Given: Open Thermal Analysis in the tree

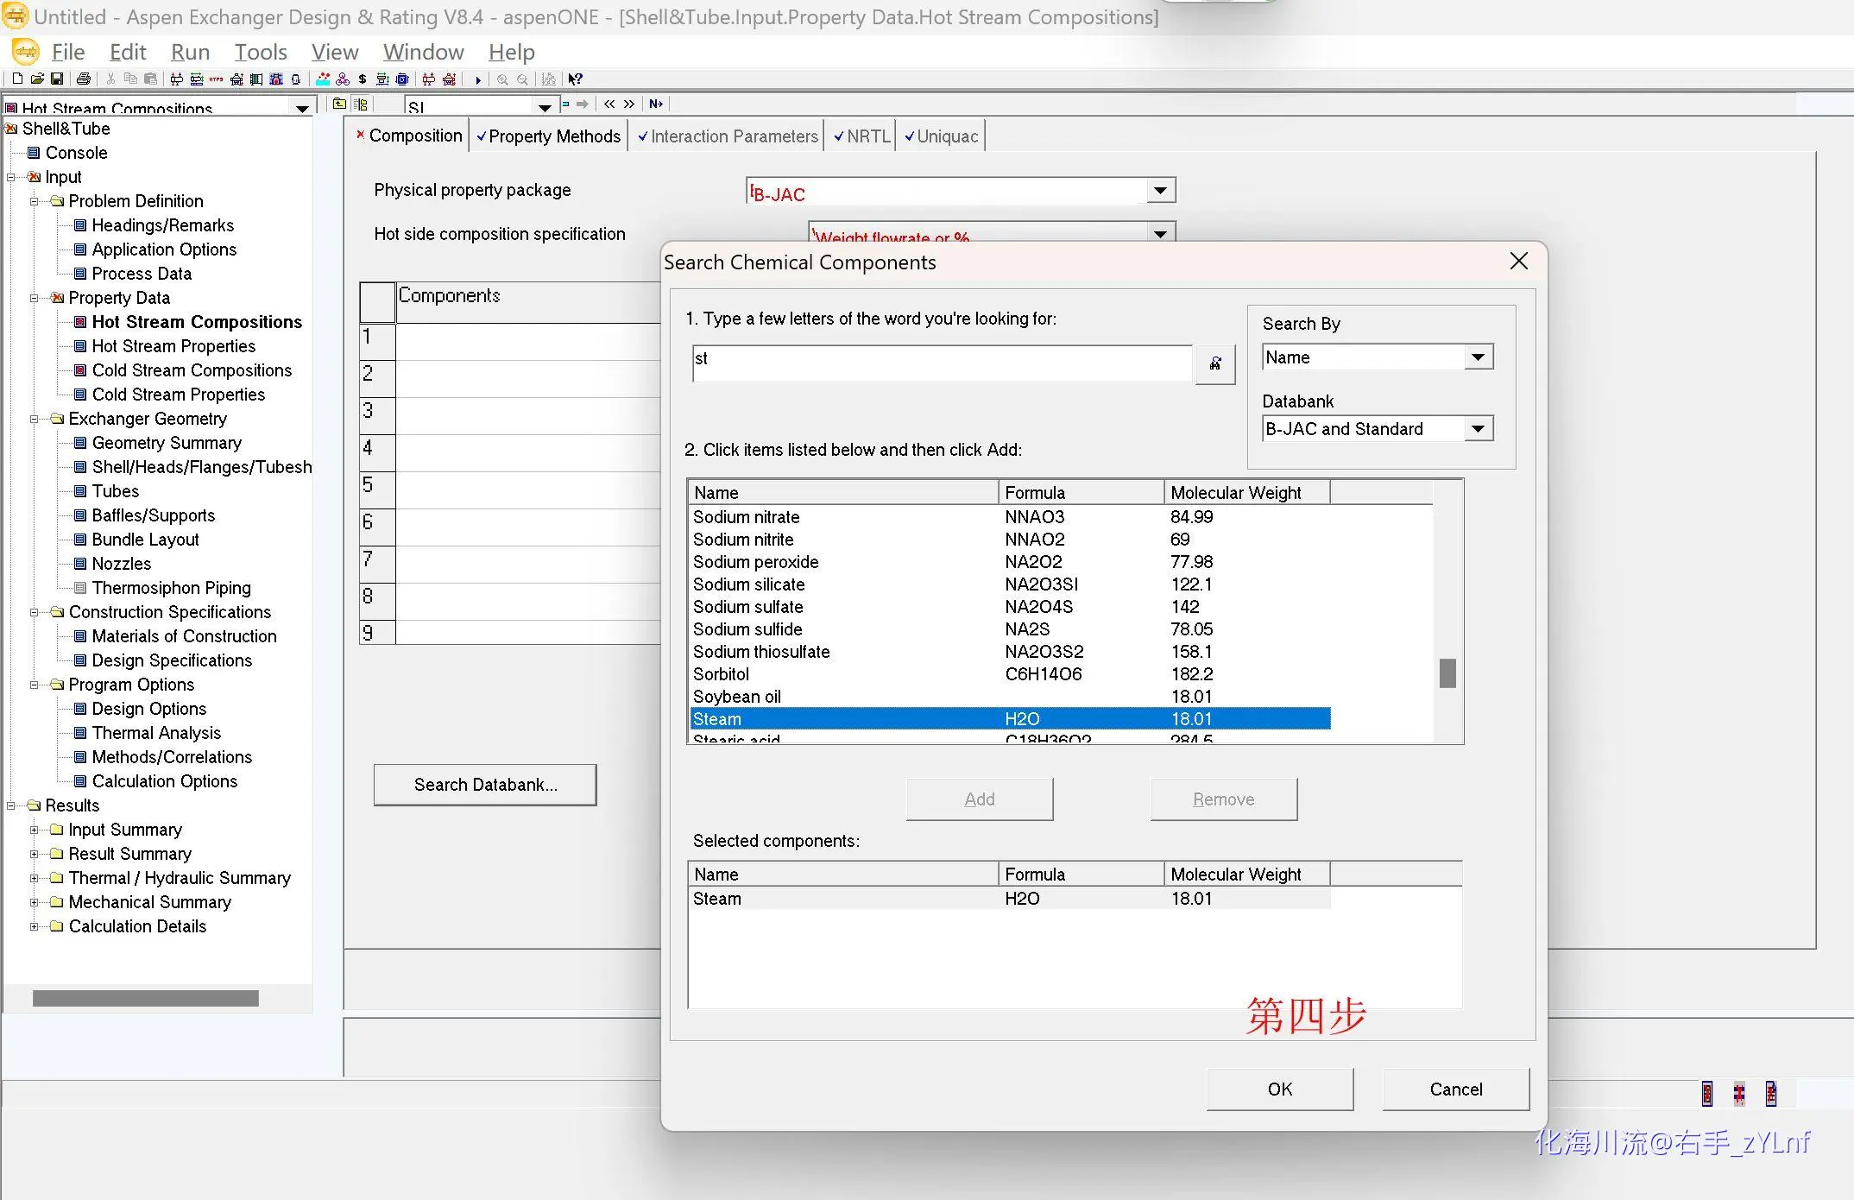Looking at the screenshot, I should pyautogui.click(x=156, y=733).
